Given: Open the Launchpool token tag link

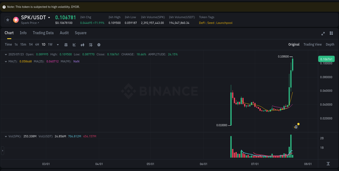Looking at the screenshot, I should tap(224, 23).
